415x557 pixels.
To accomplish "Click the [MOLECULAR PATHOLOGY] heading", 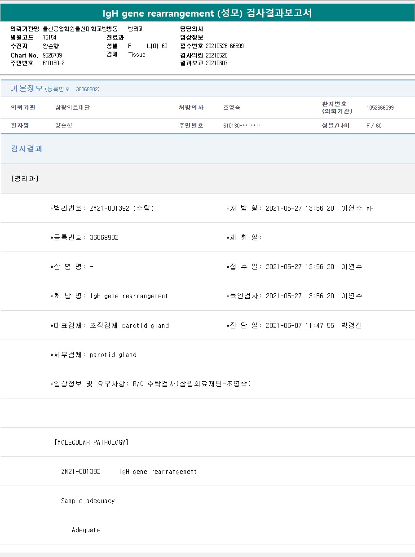I will point(91,442).
